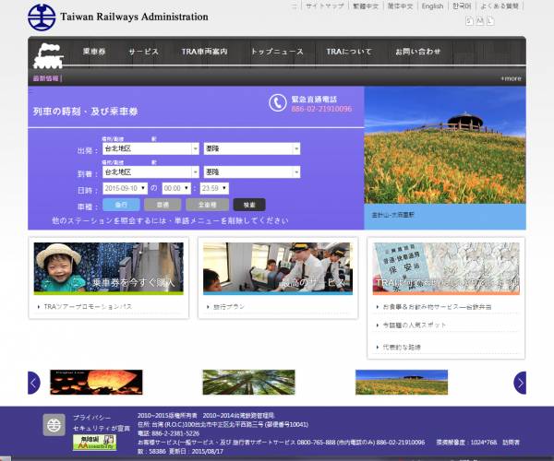Click the emergency phone icon
This screenshot has width=554, height=461.
(x=278, y=103)
